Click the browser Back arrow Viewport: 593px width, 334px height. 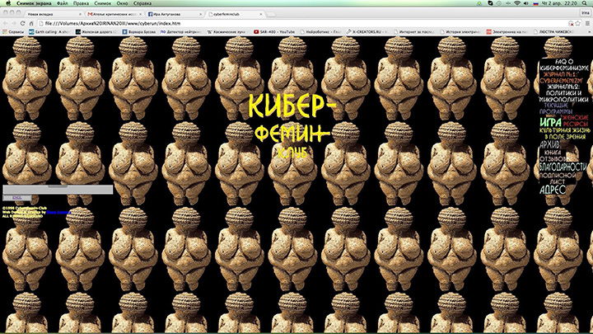tap(5, 23)
